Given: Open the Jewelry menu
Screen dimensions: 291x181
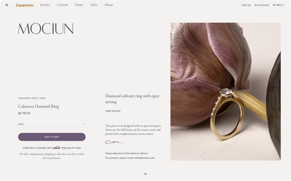Looking at the screenshot, I should click(45, 5).
